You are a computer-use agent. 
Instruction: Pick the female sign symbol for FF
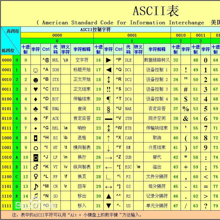35,177
